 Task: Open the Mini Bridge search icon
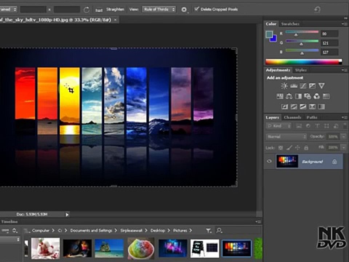click(219, 230)
